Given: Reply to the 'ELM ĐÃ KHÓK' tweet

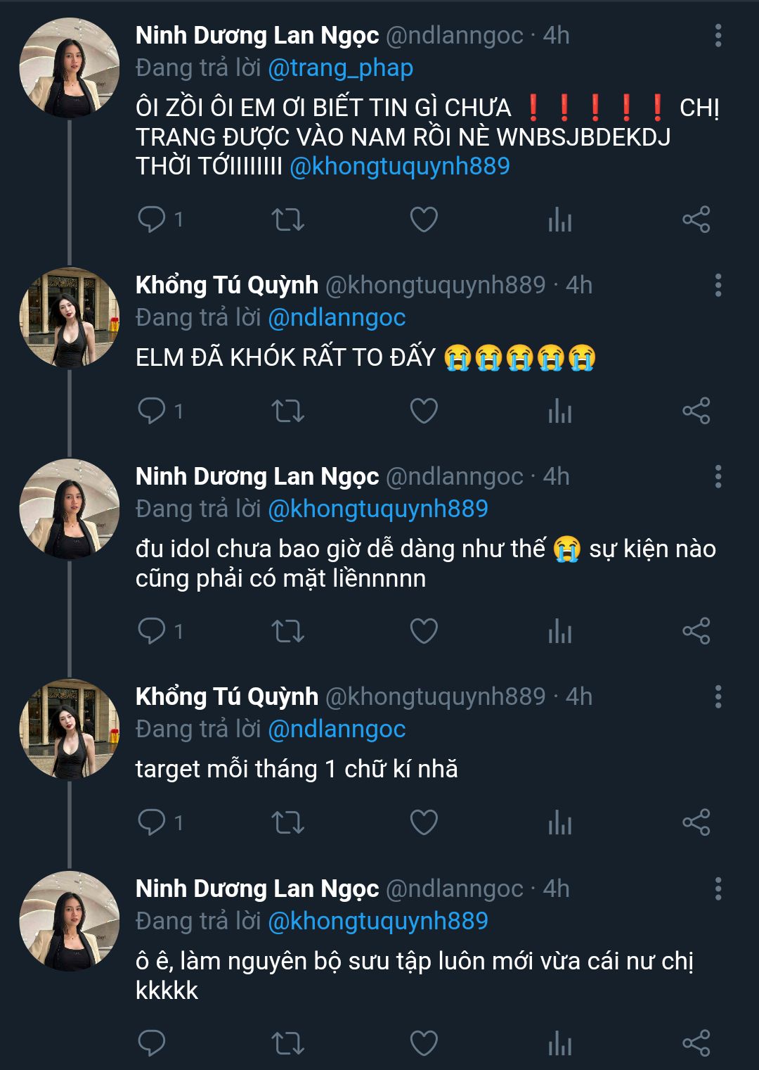Looking at the screenshot, I should (x=152, y=411).
